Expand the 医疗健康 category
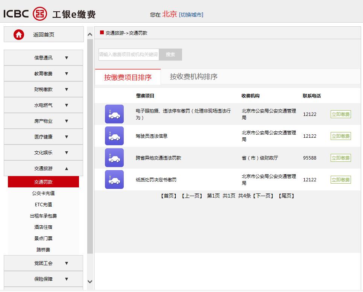Viewport: 363px width, 292px height. click(x=44, y=137)
